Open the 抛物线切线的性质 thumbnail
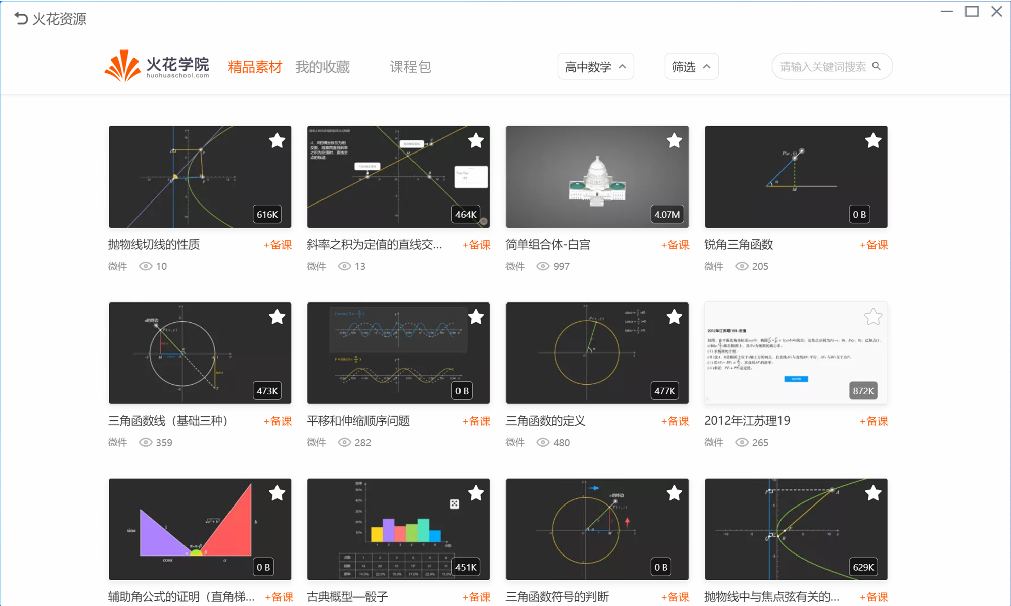 [x=200, y=177]
